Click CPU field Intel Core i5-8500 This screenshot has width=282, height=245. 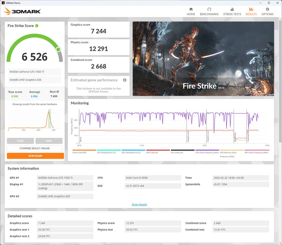coord(153,178)
